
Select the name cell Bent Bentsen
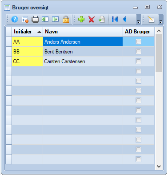click(83, 52)
